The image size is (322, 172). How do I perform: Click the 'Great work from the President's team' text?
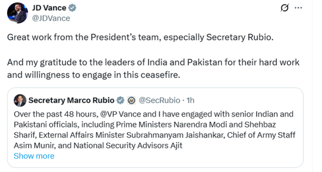[84, 37]
